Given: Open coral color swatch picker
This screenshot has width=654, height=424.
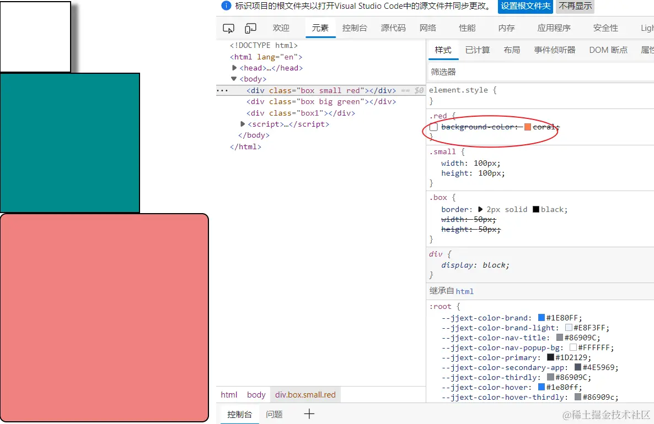Looking at the screenshot, I should 528,127.
